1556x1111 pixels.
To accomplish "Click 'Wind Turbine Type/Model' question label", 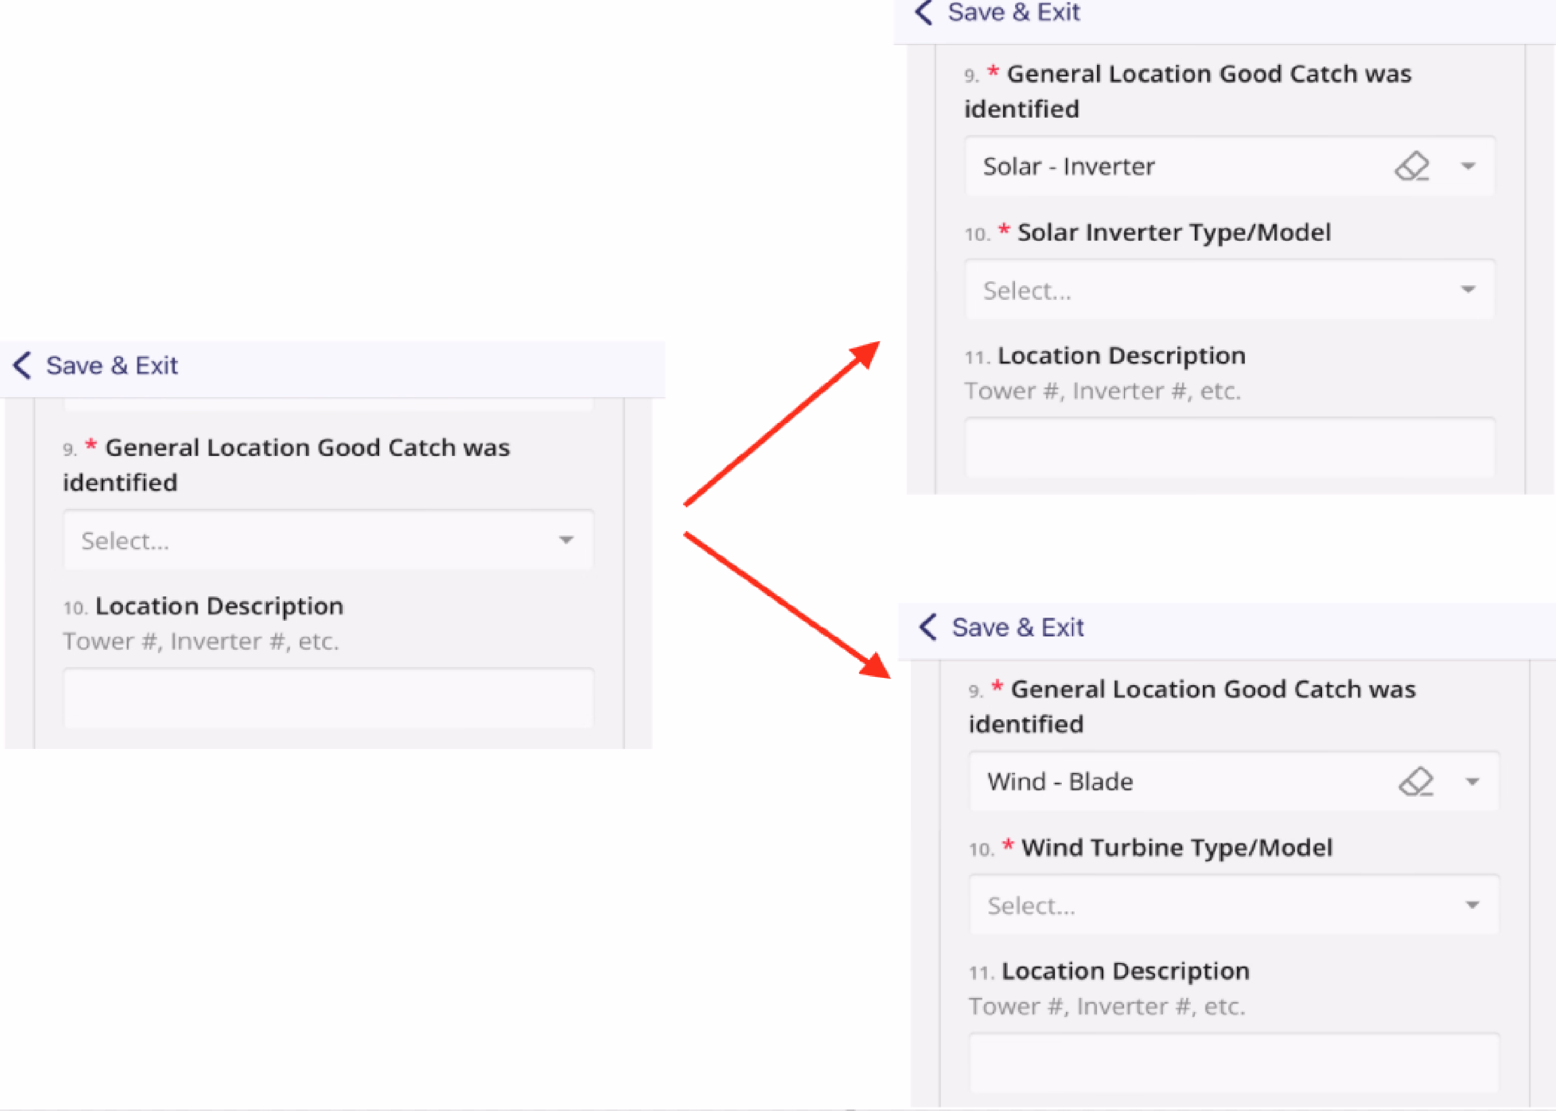I will coord(1177,848).
